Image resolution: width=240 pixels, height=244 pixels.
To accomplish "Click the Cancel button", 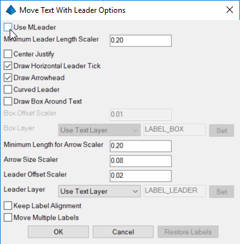I will [x=123, y=232].
